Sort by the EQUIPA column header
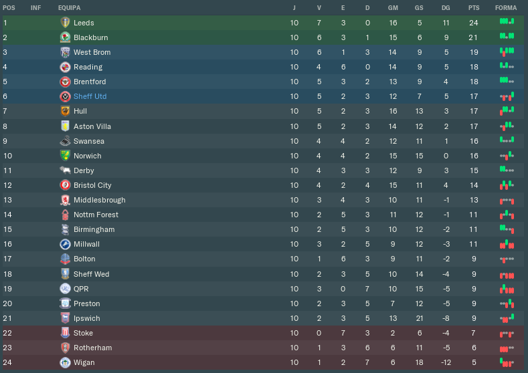The height and width of the screenshot is (373, 528). (x=70, y=7)
